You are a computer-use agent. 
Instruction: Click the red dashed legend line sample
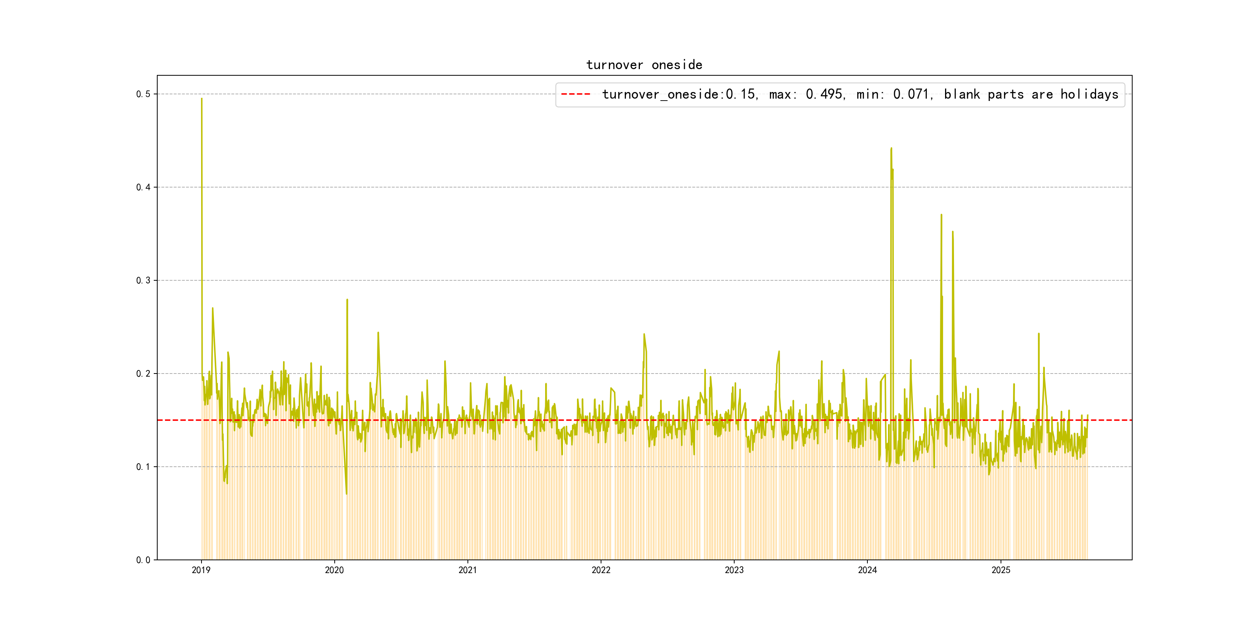[x=575, y=94]
